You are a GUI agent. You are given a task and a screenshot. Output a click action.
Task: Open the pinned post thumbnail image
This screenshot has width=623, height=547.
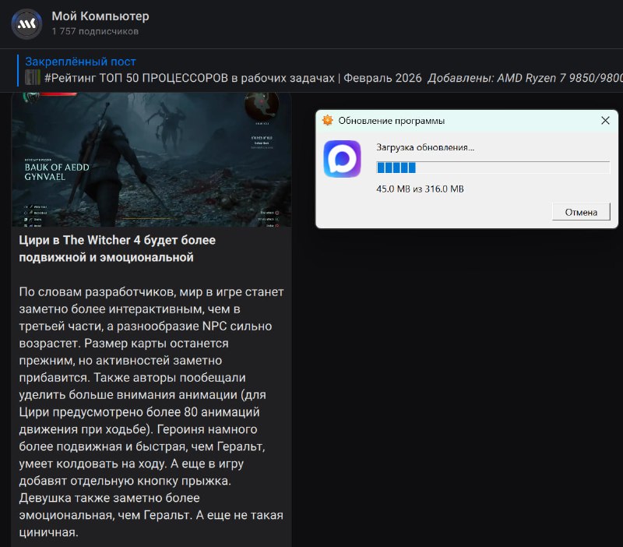click(x=33, y=78)
